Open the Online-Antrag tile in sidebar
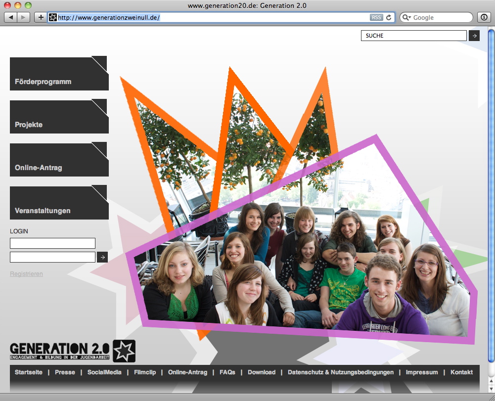The height and width of the screenshot is (401, 495). (59, 160)
